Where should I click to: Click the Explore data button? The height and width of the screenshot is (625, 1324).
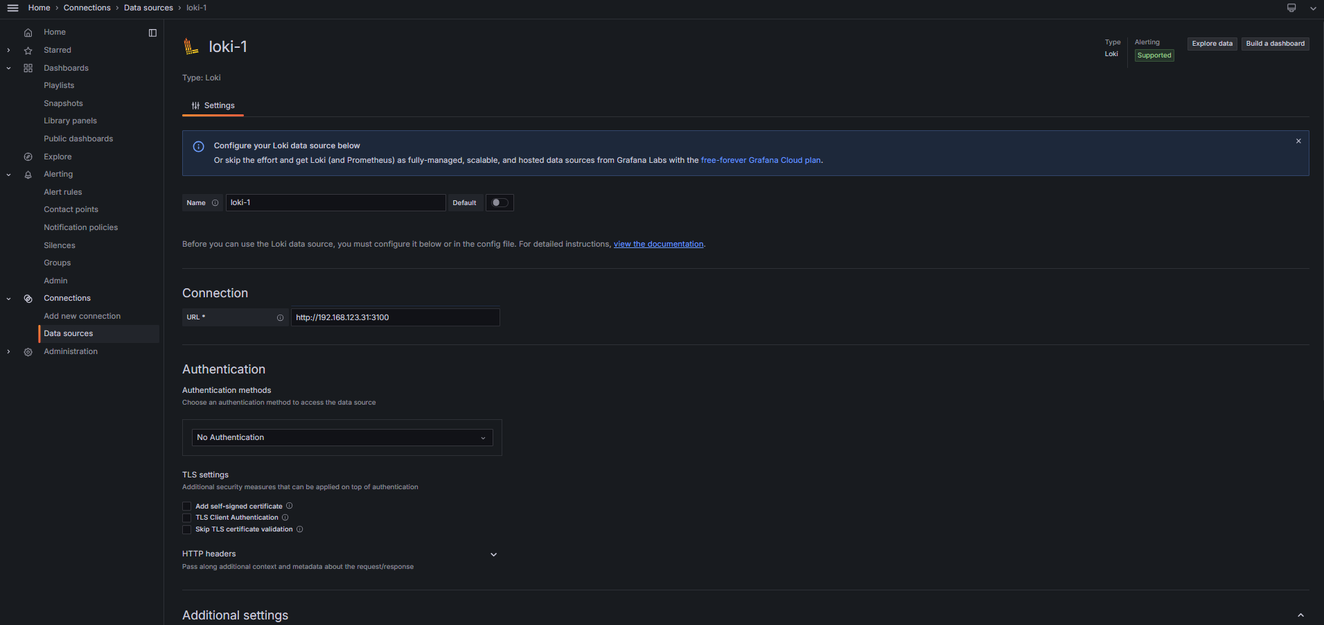[x=1212, y=44]
